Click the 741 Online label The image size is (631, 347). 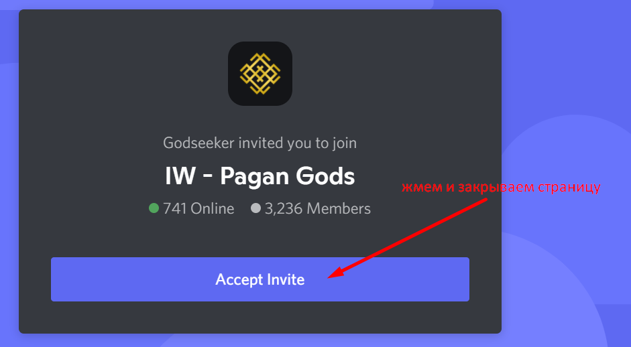(198, 208)
